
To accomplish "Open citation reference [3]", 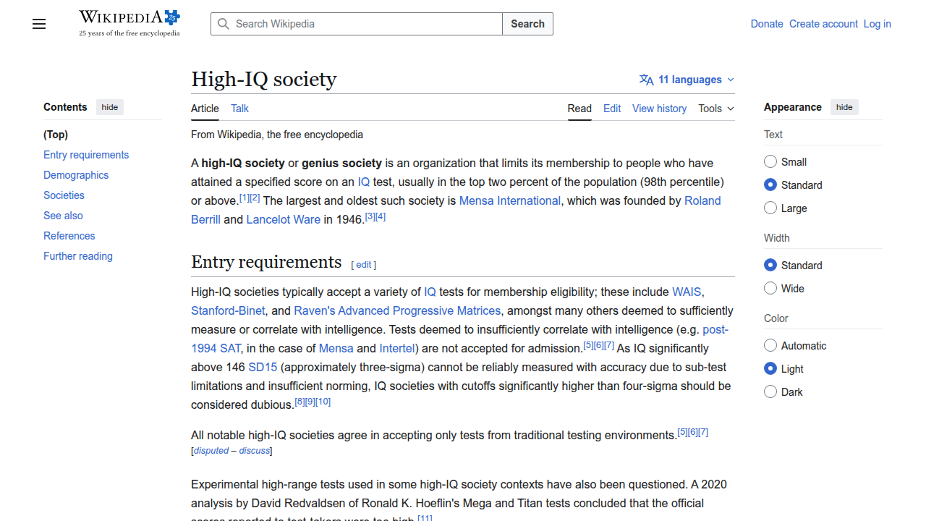I will (370, 216).
